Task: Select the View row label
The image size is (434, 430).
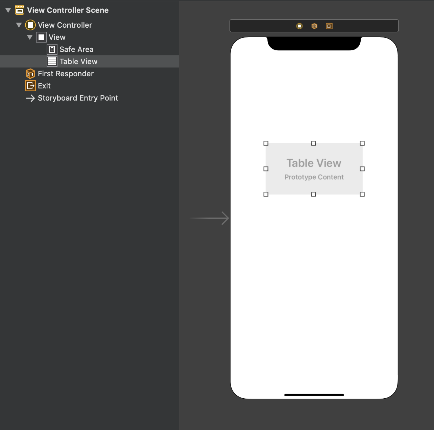Action: [57, 37]
